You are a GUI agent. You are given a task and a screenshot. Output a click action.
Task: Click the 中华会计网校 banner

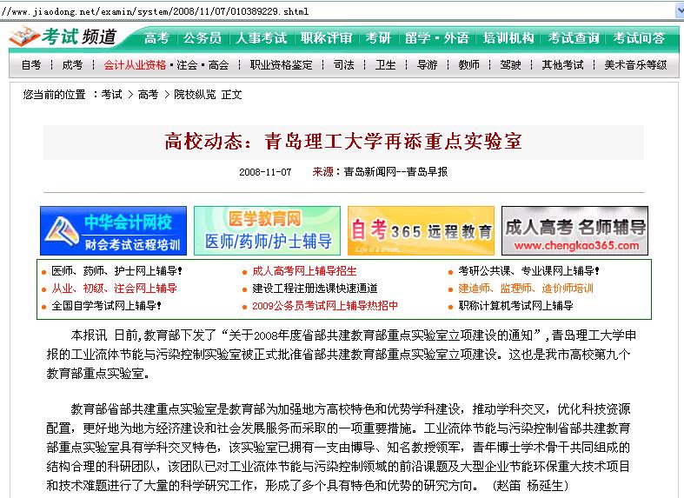pyautogui.click(x=113, y=230)
